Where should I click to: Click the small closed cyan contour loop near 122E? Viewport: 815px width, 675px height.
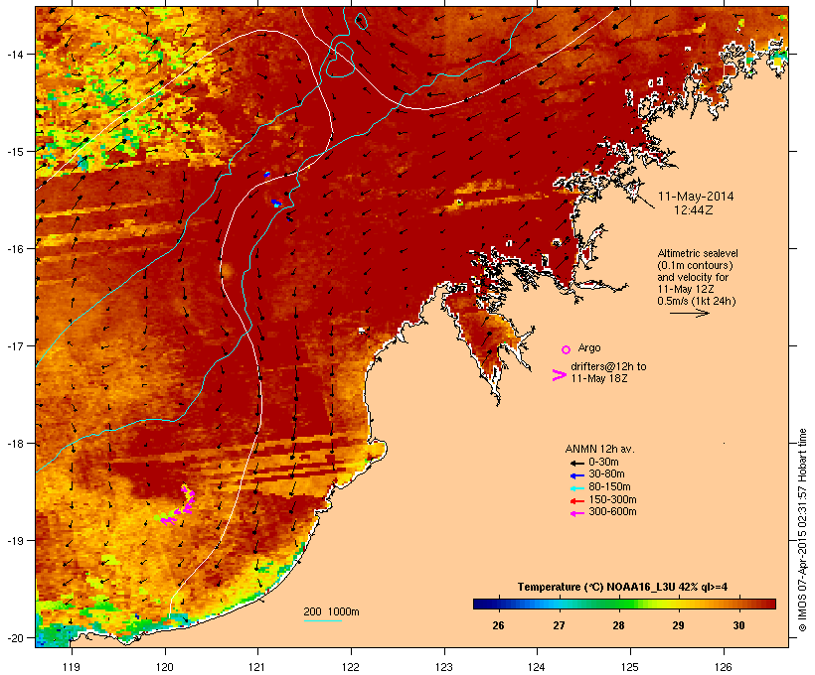click(x=361, y=21)
